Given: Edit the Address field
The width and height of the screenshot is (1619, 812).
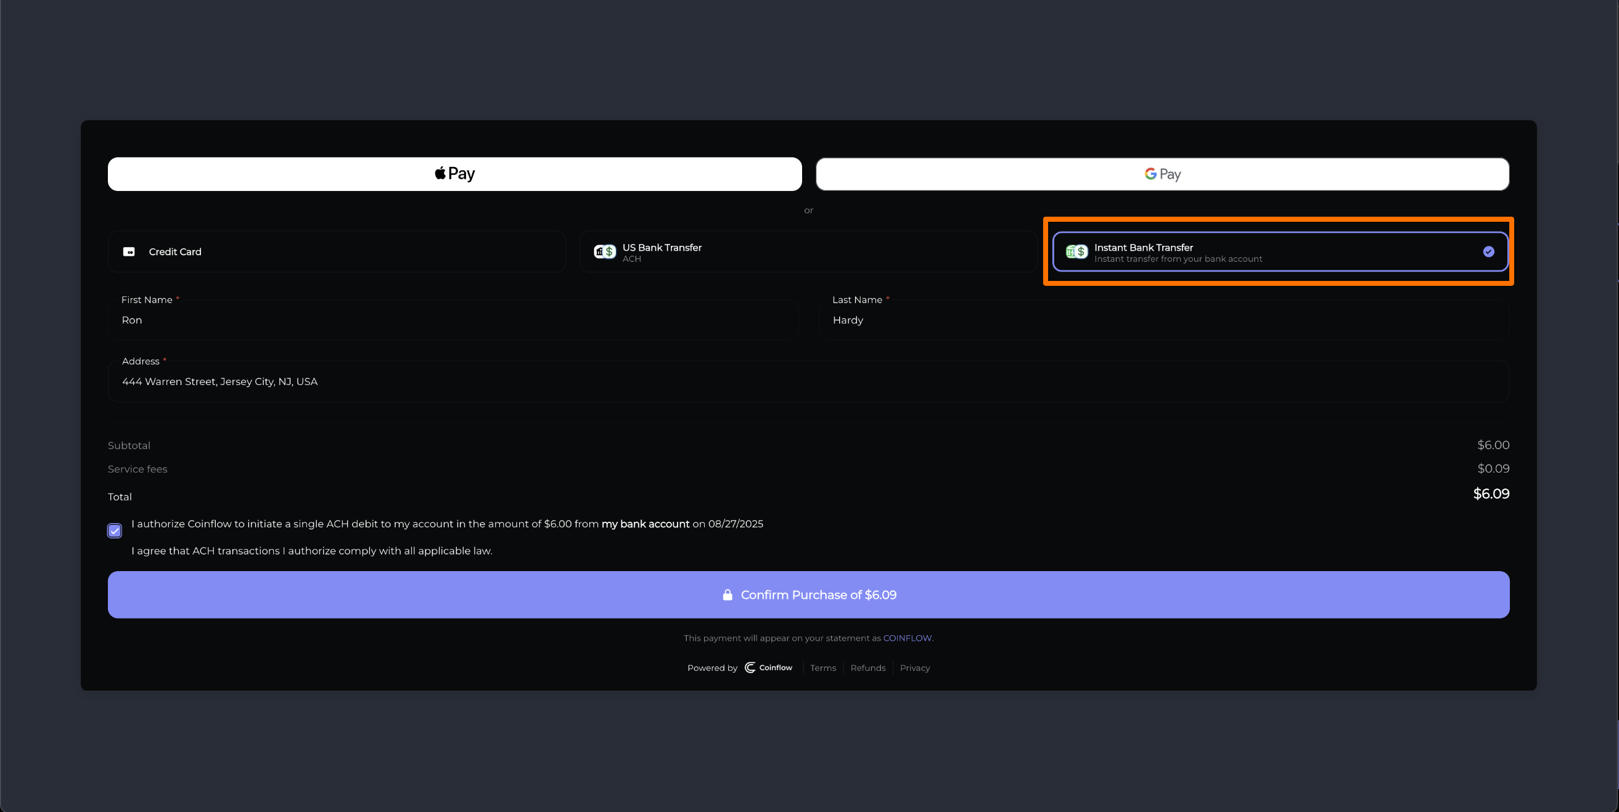Looking at the screenshot, I should 808,382.
